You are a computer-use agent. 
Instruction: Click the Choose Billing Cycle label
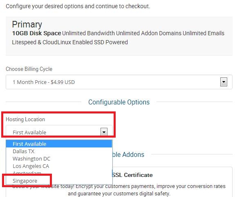coord(29,69)
